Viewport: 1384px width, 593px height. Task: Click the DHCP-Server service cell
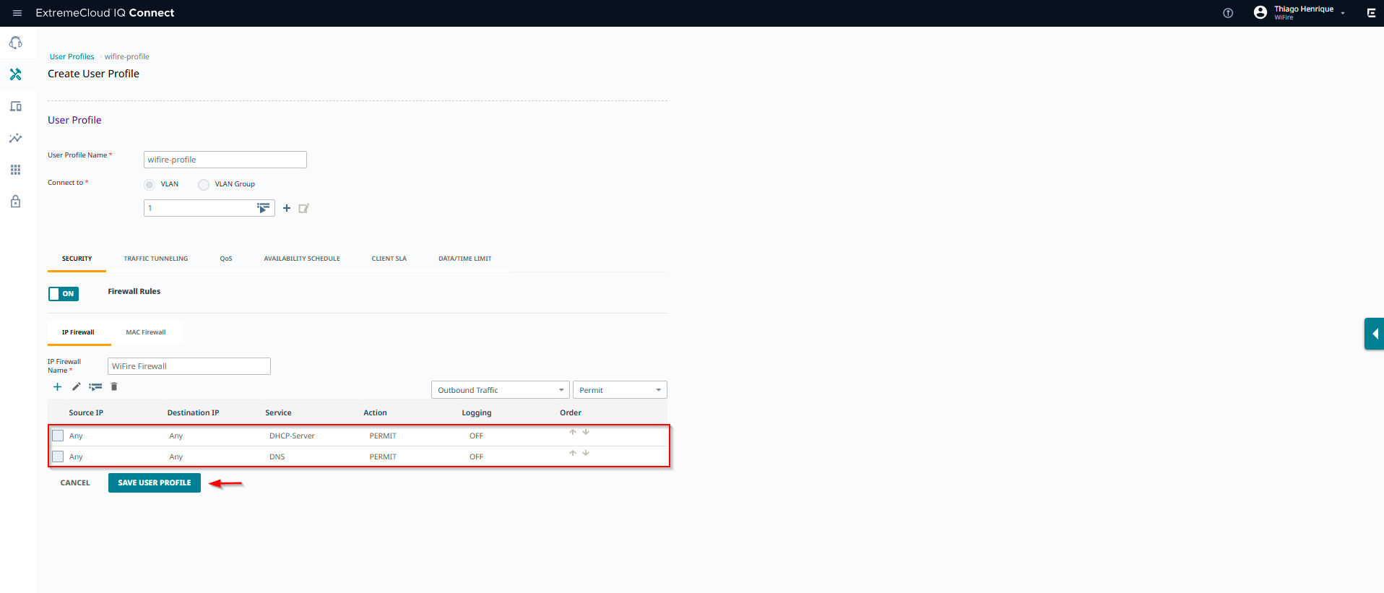click(292, 436)
